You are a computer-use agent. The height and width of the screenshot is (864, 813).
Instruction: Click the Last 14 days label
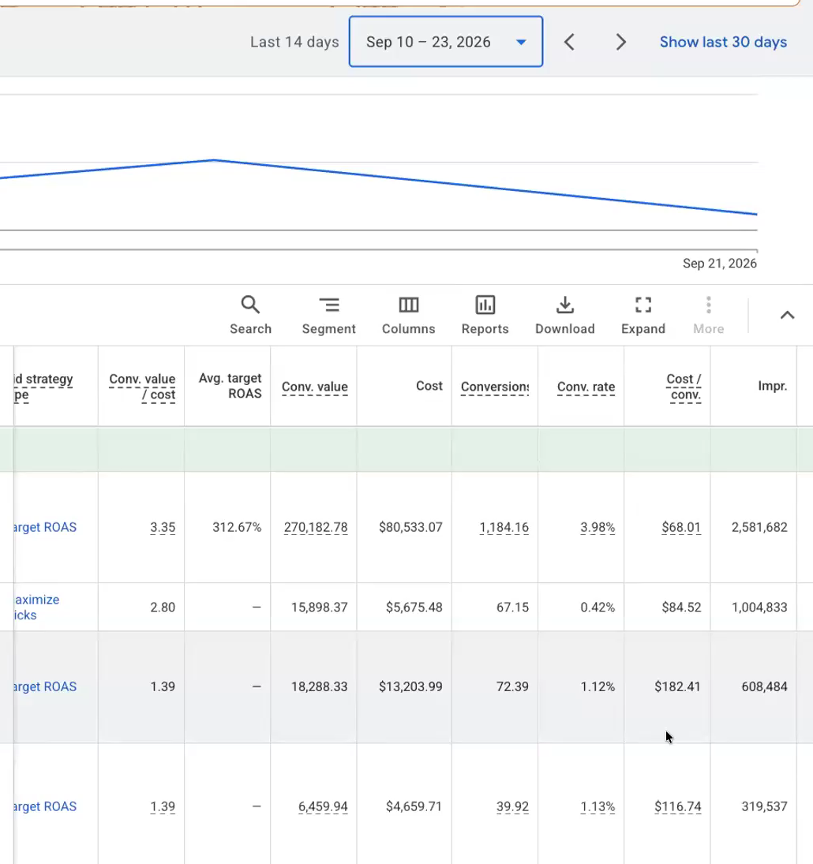pyautogui.click(x=294, y=42)
